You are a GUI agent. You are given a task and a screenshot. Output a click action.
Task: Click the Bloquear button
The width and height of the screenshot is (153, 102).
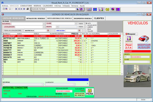tap(131, 34)
